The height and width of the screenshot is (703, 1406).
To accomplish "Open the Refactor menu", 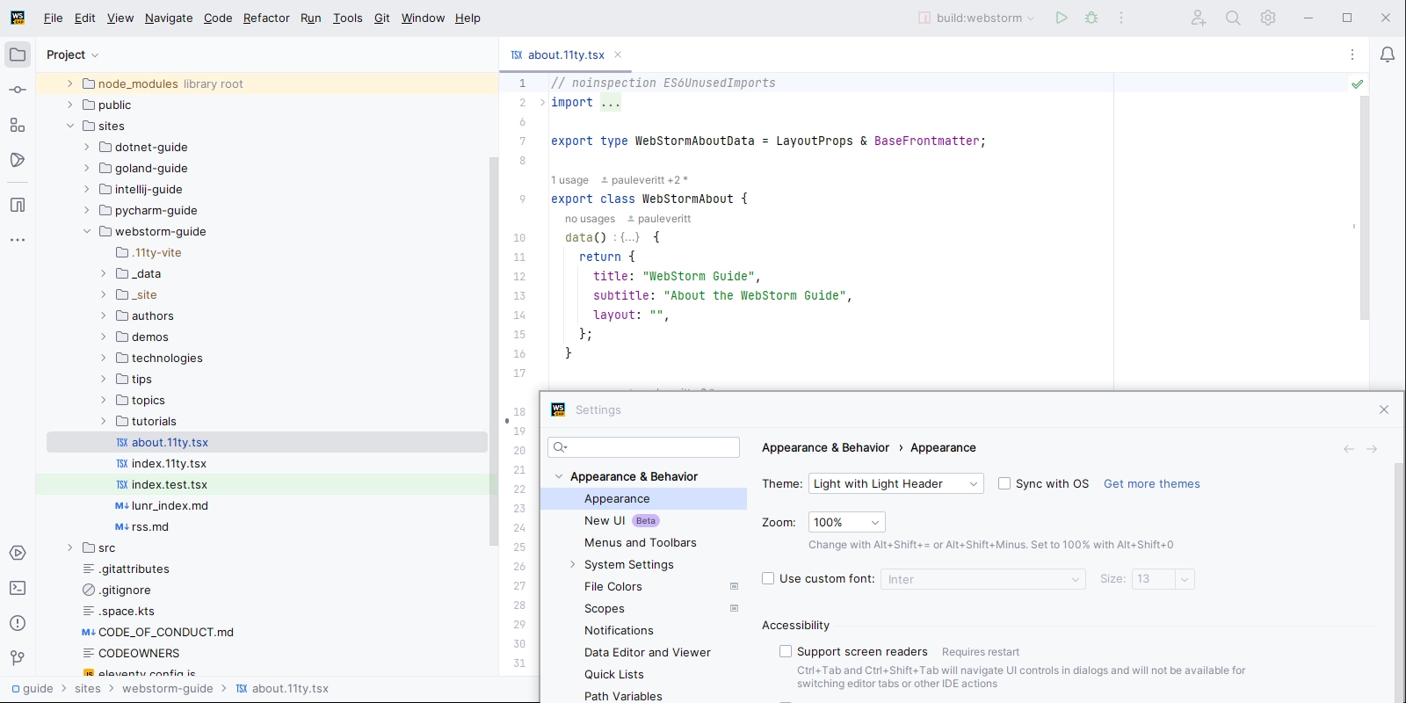I will pyautogui.click(x=266, y=18).
